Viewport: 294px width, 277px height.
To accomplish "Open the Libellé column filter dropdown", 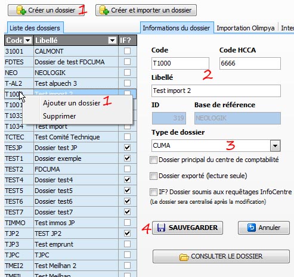I will pos(112,41).
